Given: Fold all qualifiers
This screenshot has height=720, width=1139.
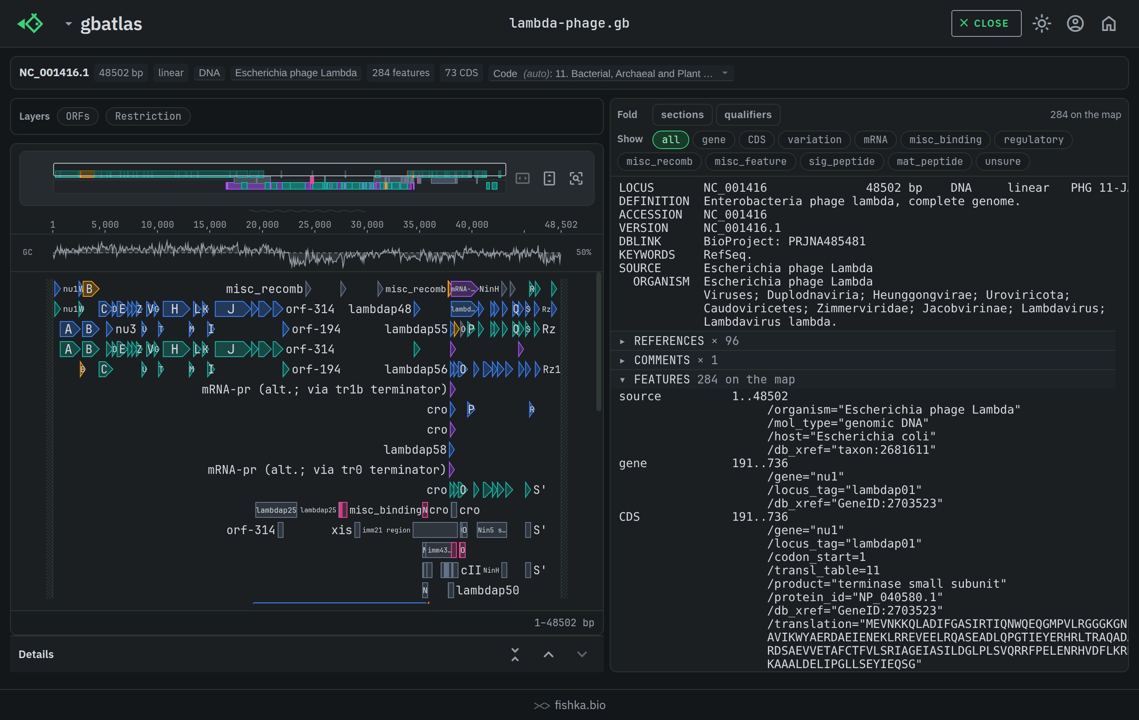Looking at the screenshot, I should coord(747,114).
